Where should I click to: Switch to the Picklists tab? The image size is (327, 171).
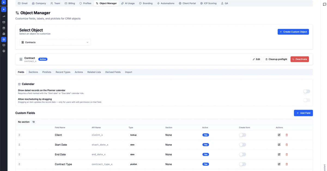47,72
